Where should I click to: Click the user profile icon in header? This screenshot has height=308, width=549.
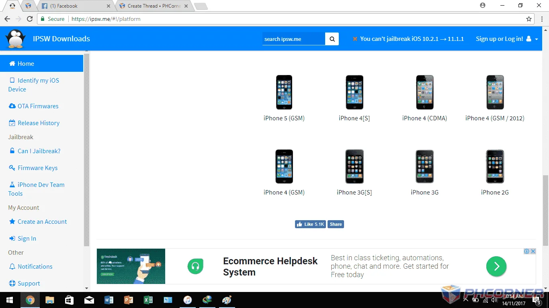click(529, 39)
